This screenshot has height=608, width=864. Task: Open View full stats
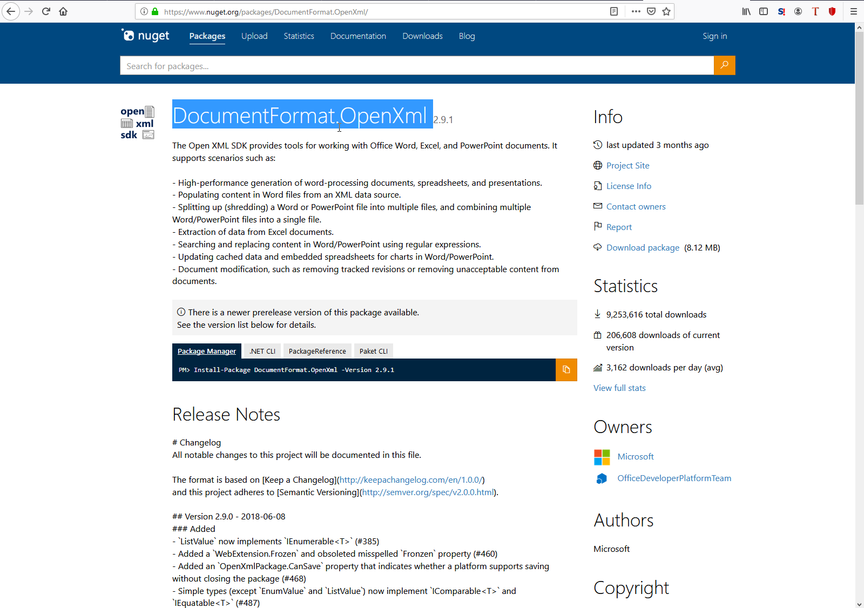619,388
